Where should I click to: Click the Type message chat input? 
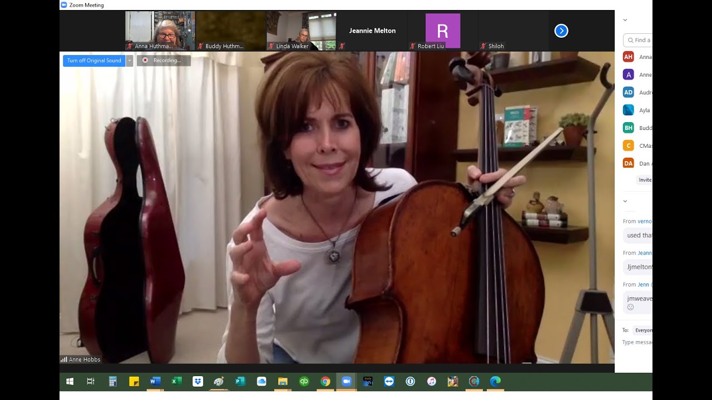click(x=637, y=342)
